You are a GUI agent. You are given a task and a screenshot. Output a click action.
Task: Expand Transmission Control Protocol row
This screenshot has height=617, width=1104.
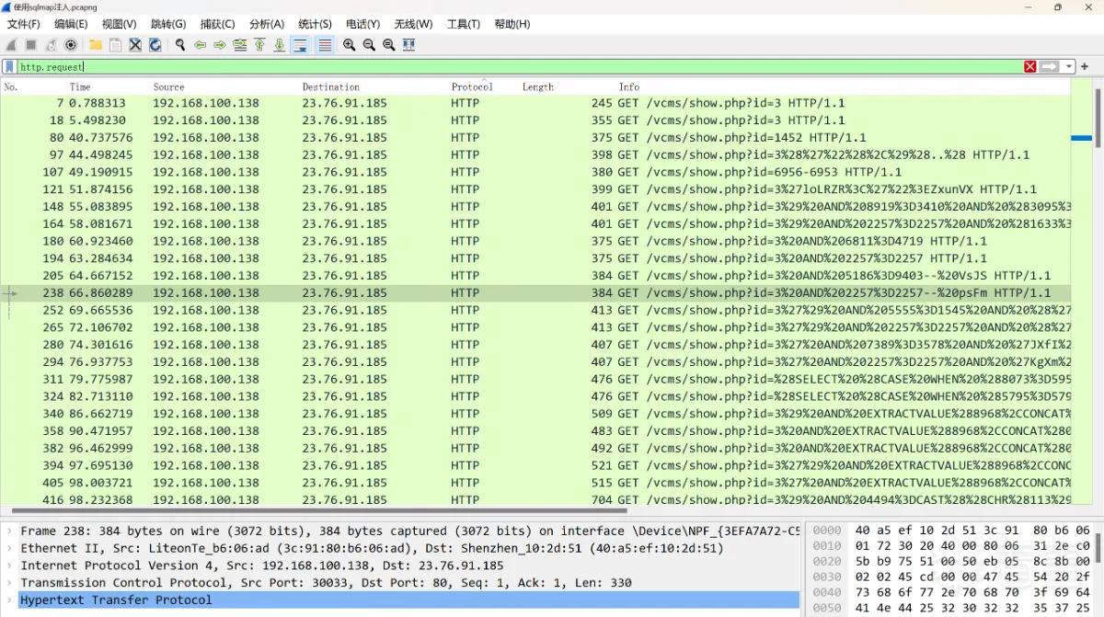click(9, 583)
